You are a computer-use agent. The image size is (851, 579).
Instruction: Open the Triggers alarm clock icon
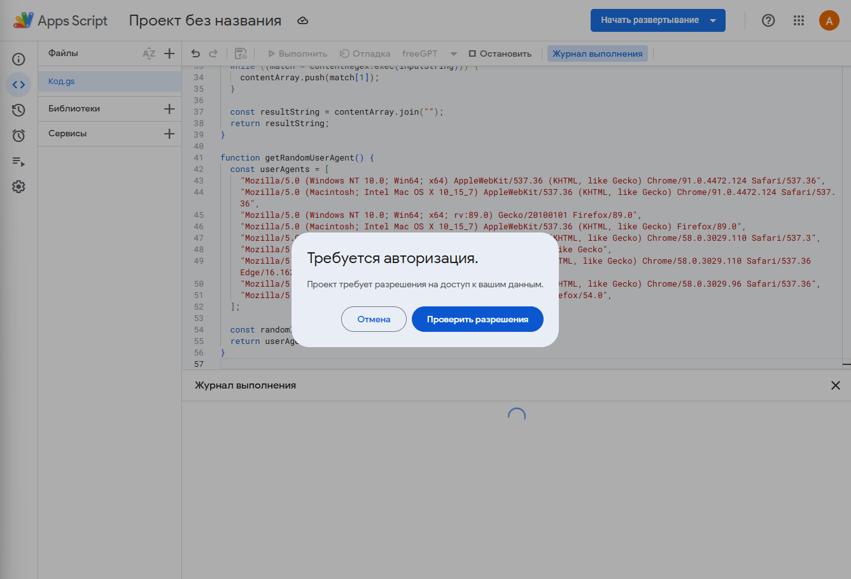pyautogui.click(x=18, y=136)
